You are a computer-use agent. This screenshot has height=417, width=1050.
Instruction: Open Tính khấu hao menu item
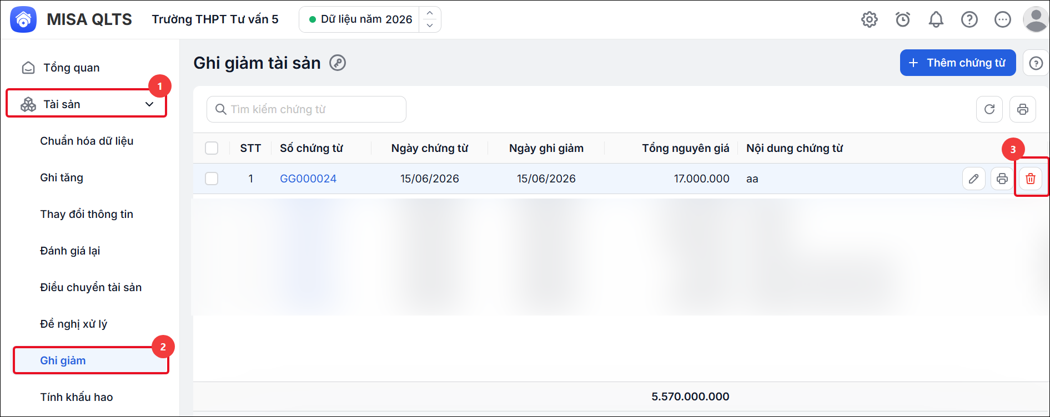77,397
